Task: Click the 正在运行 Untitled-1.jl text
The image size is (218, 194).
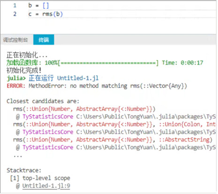Action: [x=64, y=78]
